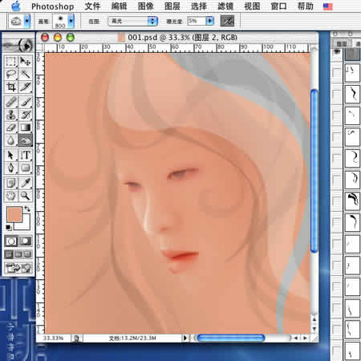The height and width of the screenshot is (361, 361).
Task: Select the Eyedropper tool
Action: point(26,183)
